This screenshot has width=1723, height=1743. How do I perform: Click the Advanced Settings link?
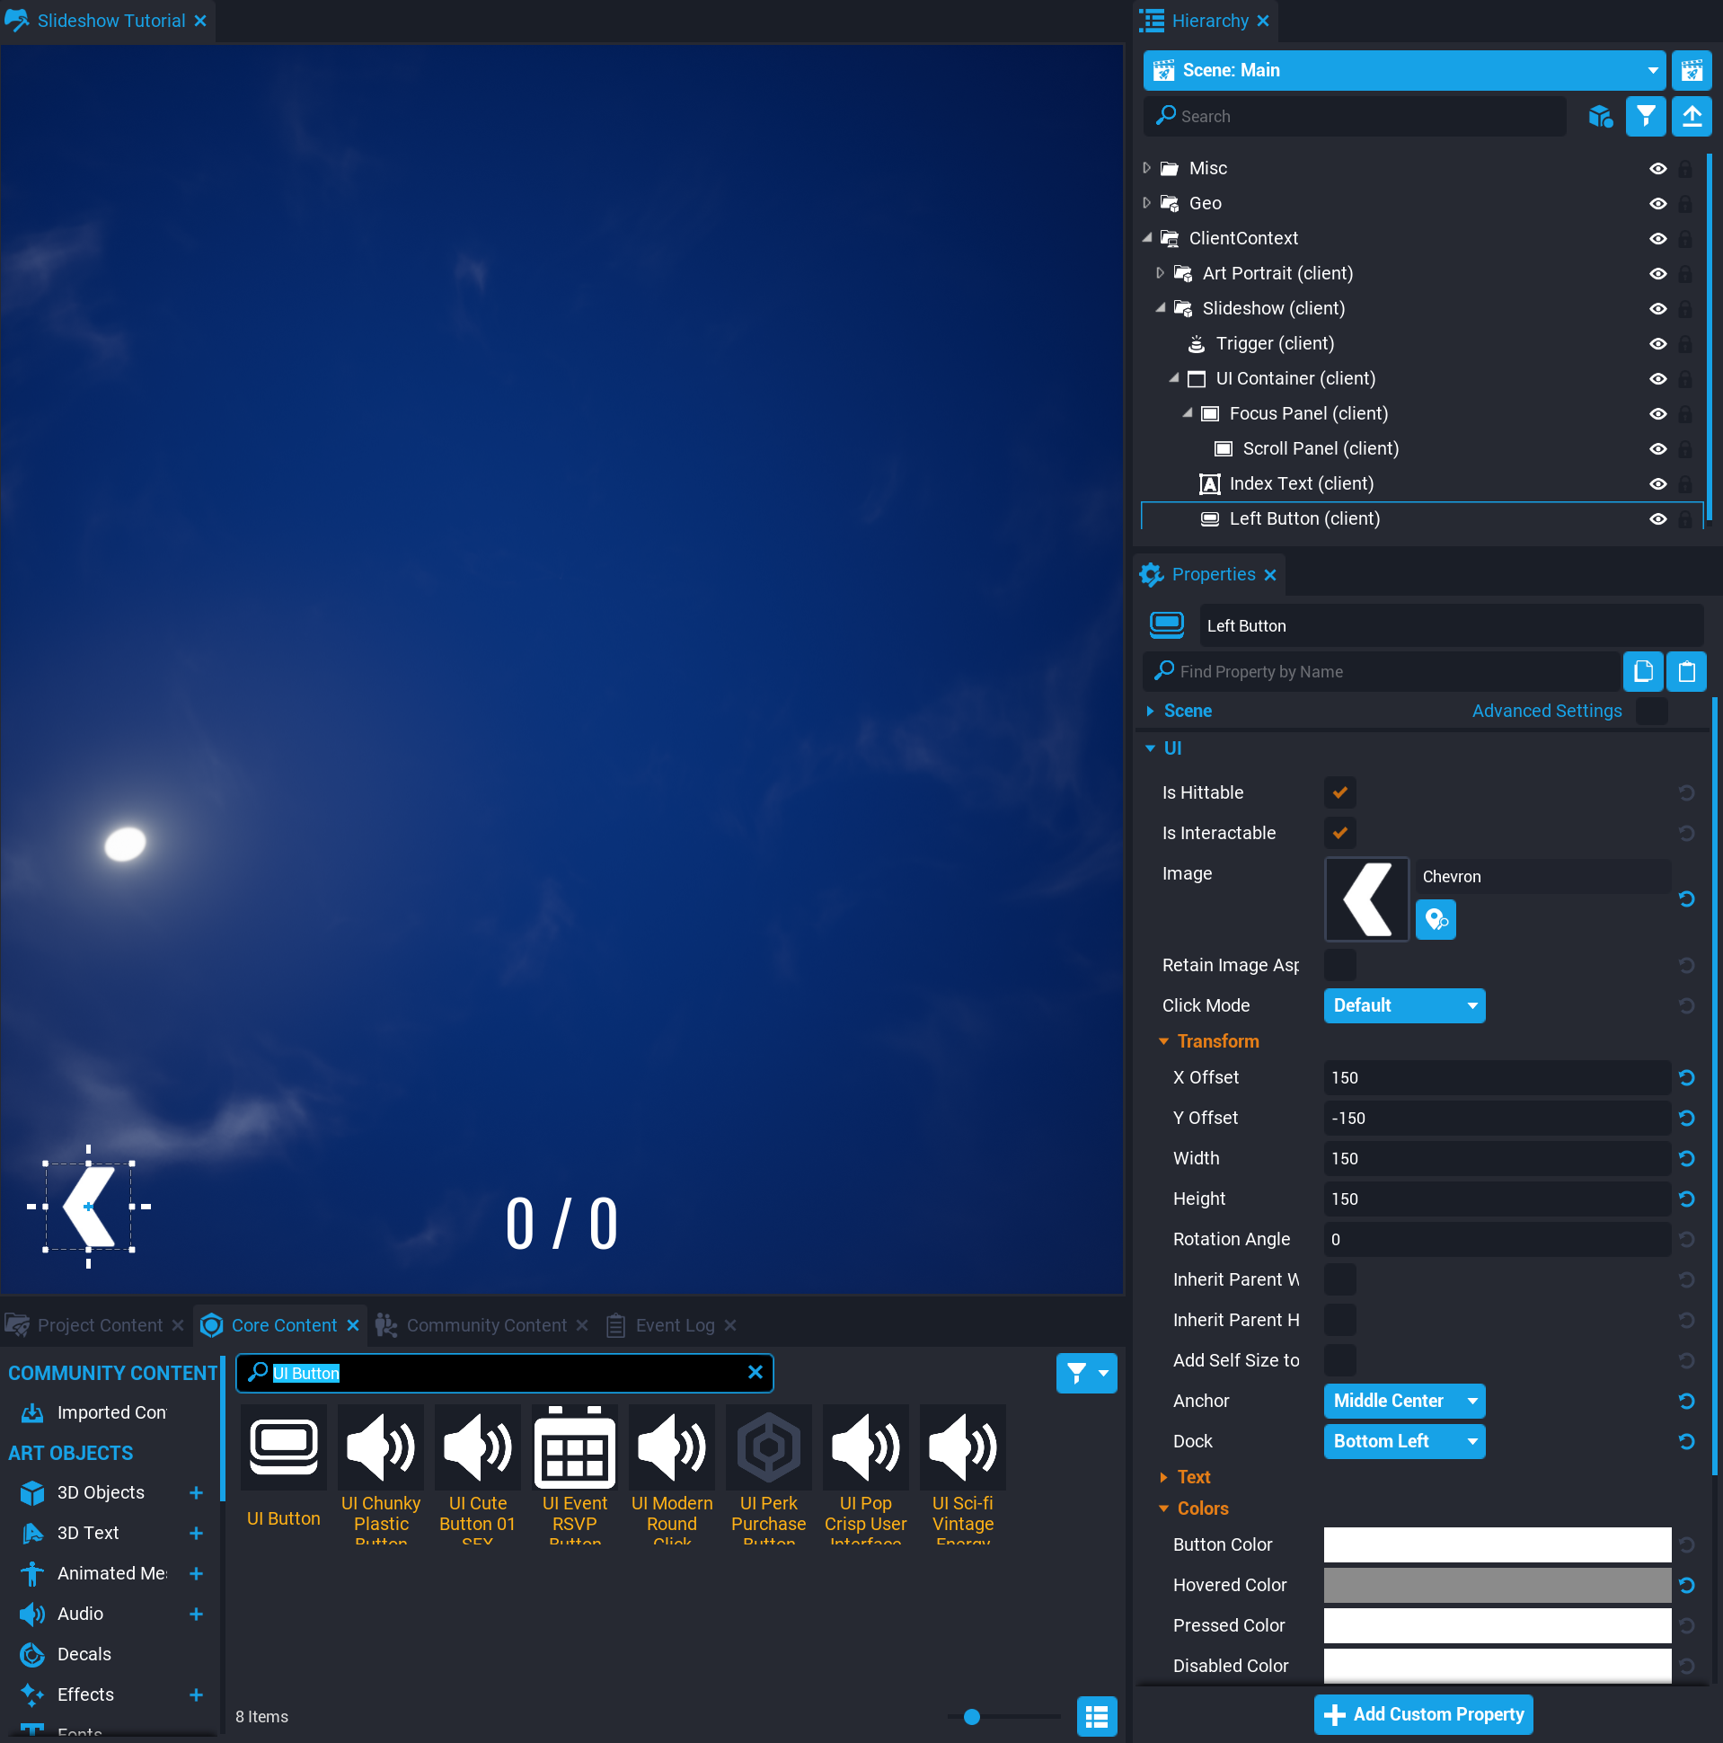(1546, 711)
